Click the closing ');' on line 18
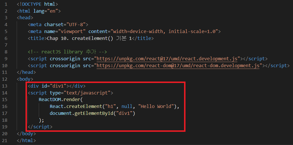 pyautogui.click(x=42, y=120)
